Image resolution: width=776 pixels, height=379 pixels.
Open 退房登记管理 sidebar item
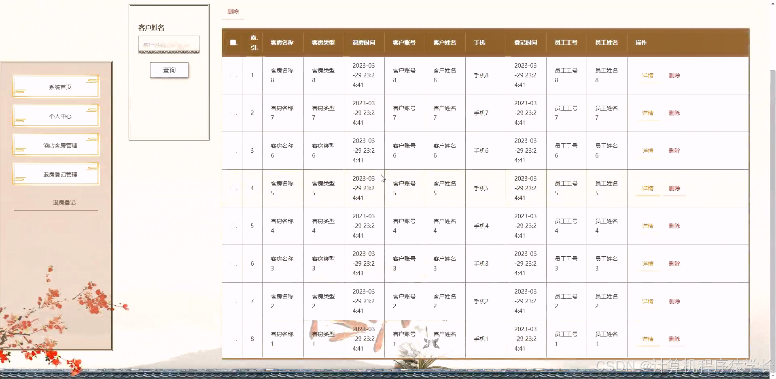[x=56, y=174]
